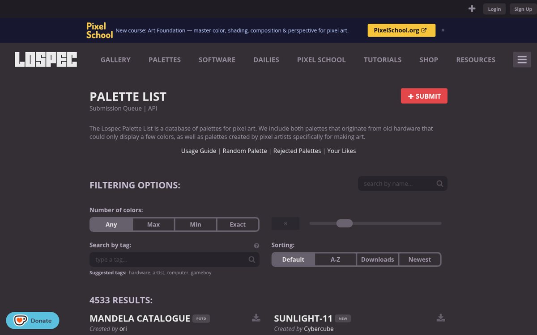Screen dimensions: 537x335
Task: Open the Rejected Palettes link
Action: click(297, 151)
